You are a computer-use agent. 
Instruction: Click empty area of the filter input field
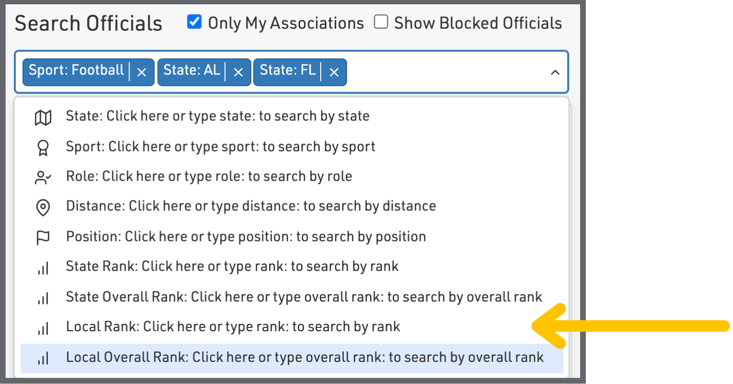[446, 72]
